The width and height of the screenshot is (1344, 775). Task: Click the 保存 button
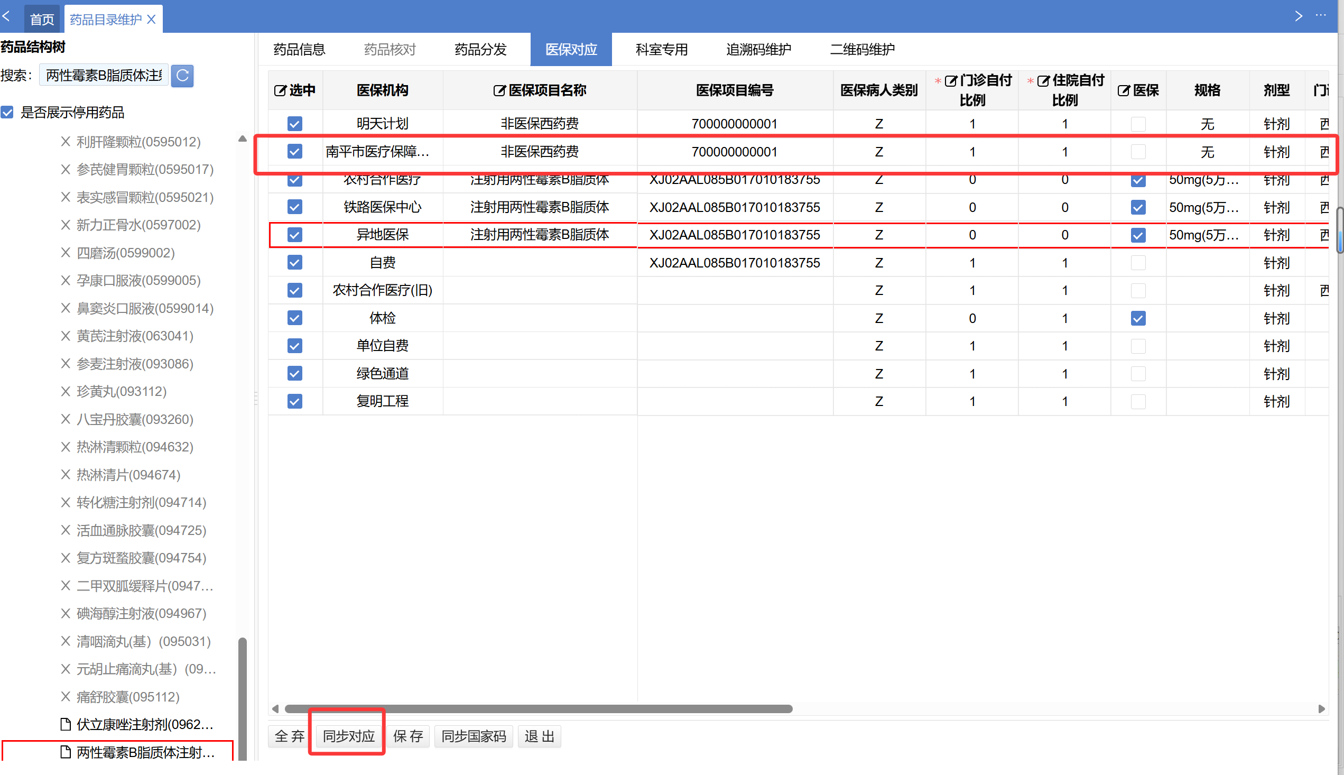tap(408, 736)
